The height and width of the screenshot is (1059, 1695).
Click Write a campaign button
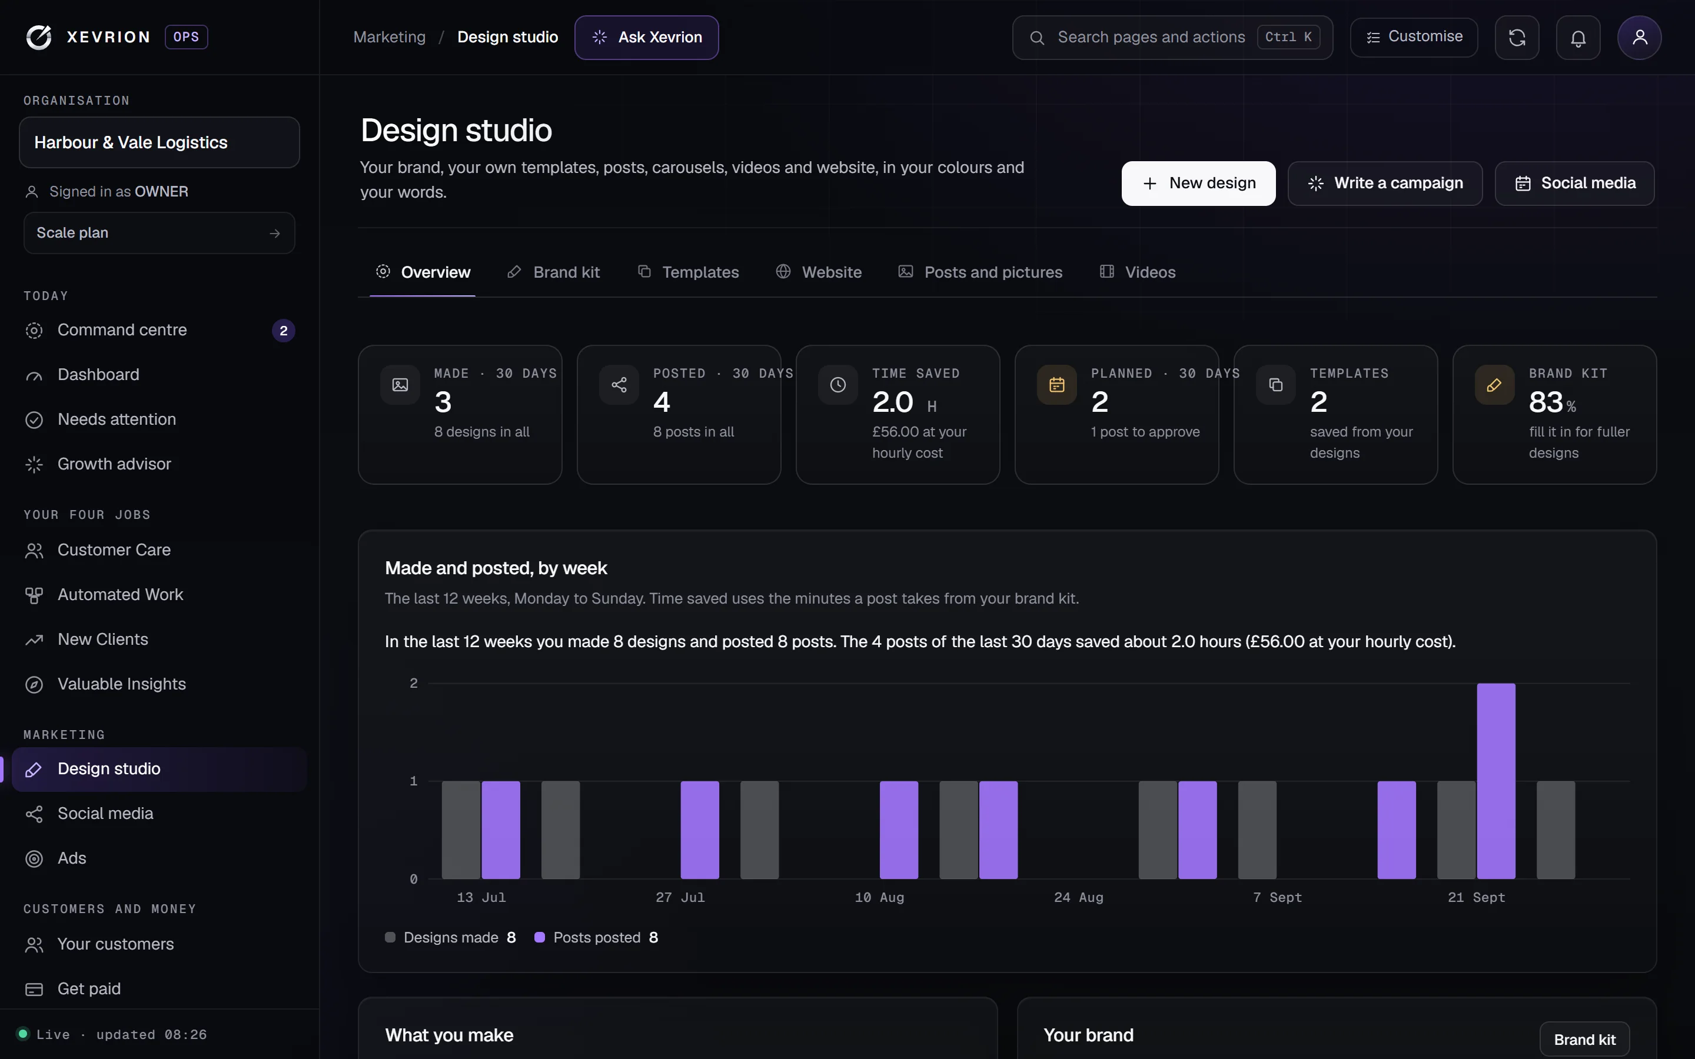1385,184
